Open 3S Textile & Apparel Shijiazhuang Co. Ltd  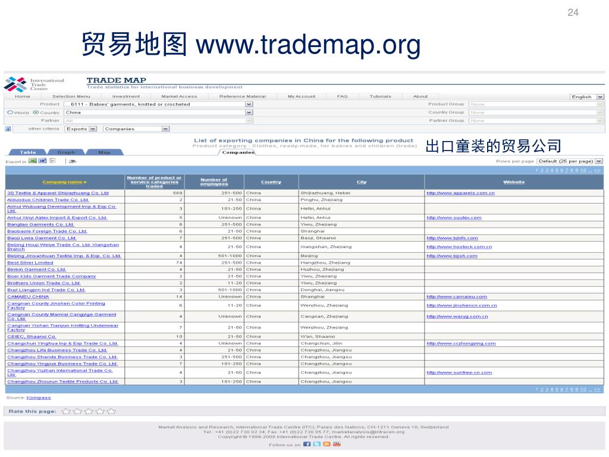coord(58,193)
